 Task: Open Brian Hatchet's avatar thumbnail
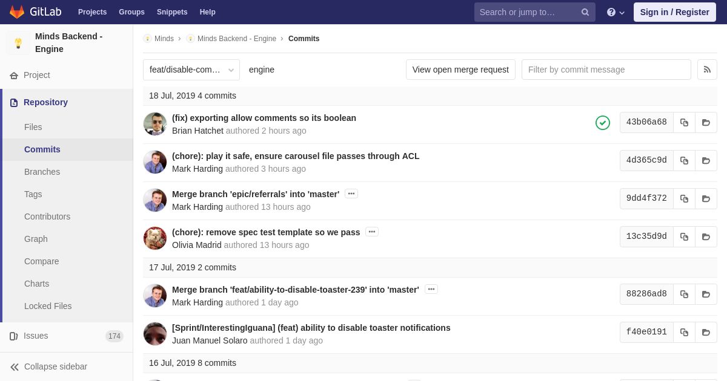point(155,124)
